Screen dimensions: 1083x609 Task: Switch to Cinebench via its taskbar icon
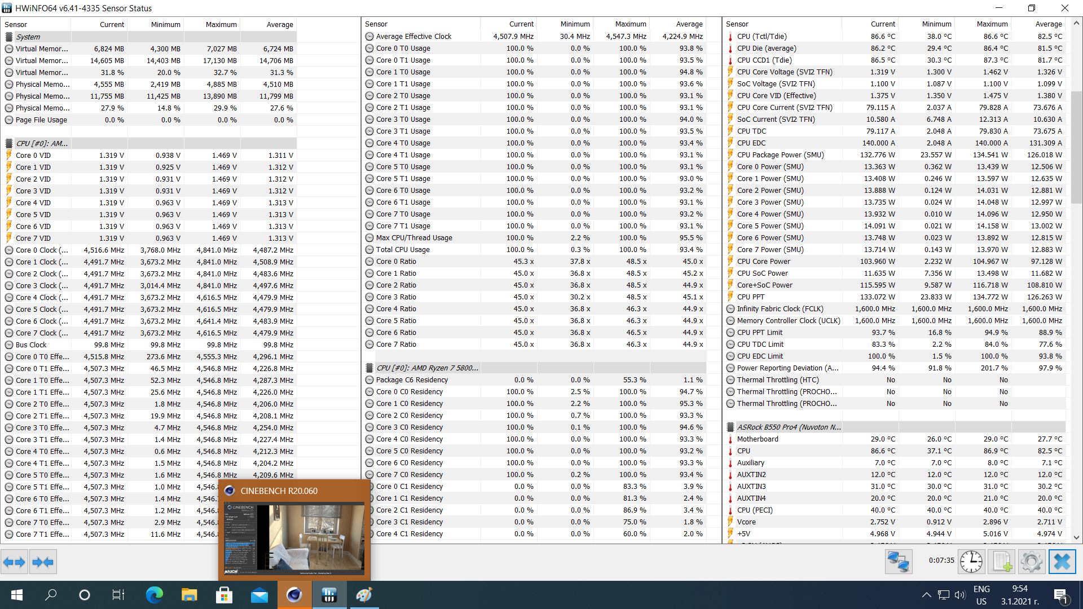(294, 595)
